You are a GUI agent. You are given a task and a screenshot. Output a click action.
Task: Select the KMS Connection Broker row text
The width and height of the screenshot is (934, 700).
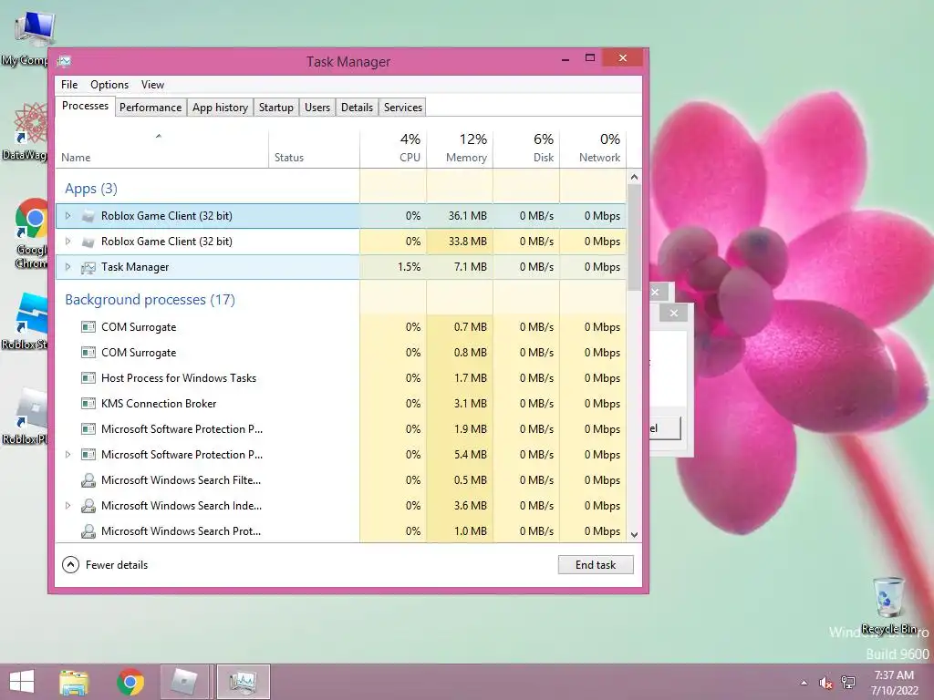click(x=159, y=404)
